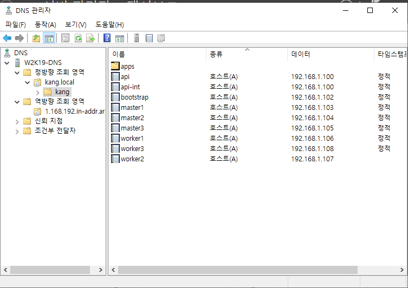Click the 192.168.1.107 data cell
Image resolution: width=408 pixels, height=288 pixels.
pyautogui.click(x=312, y=159)
